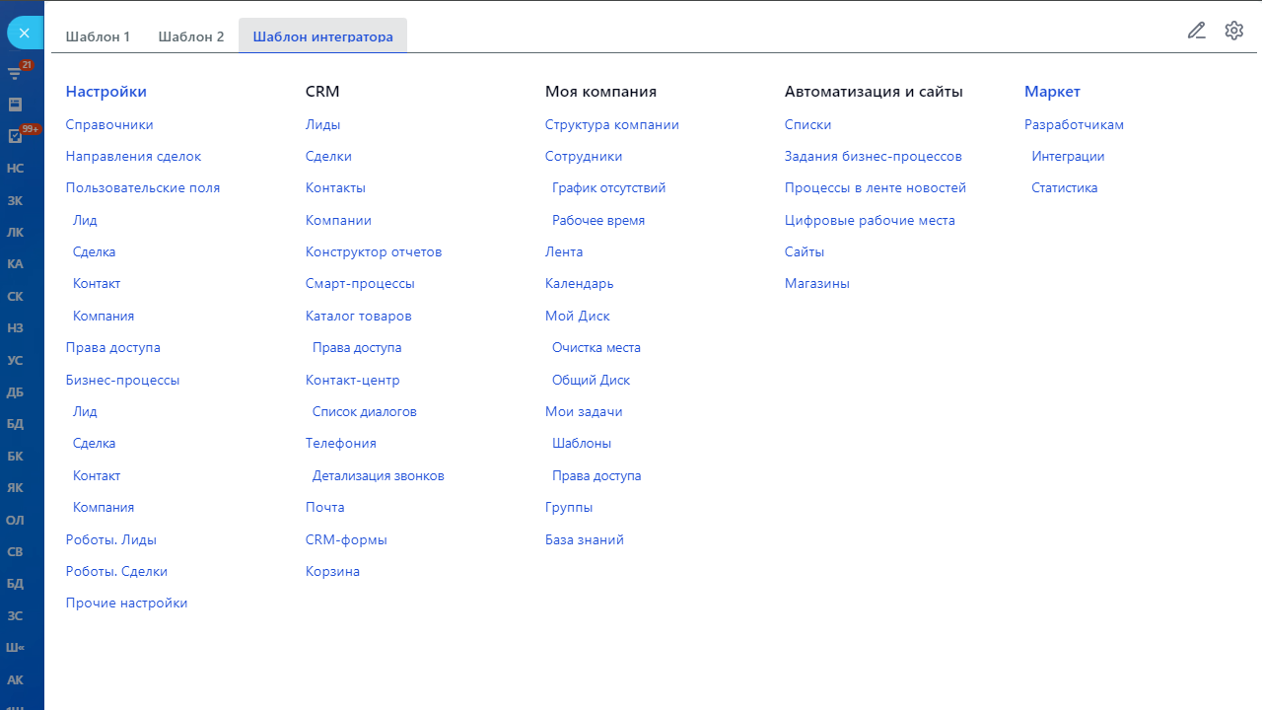Go to Структура компании
Screen dimensions: 1262x710
point(611,125)
